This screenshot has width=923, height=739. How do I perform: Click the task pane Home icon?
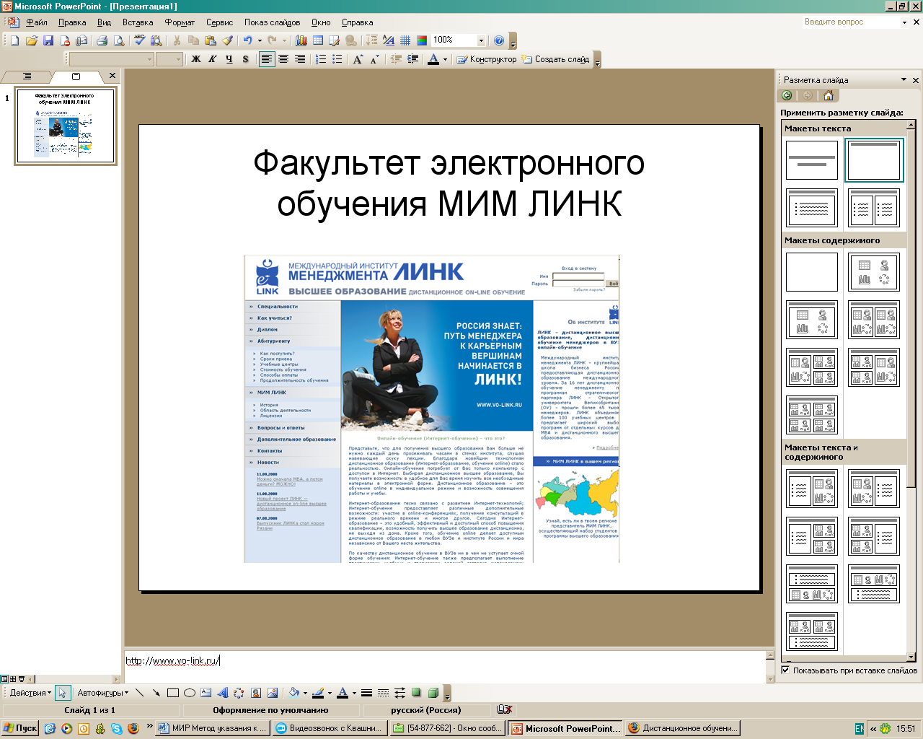(x=828, y=95)
